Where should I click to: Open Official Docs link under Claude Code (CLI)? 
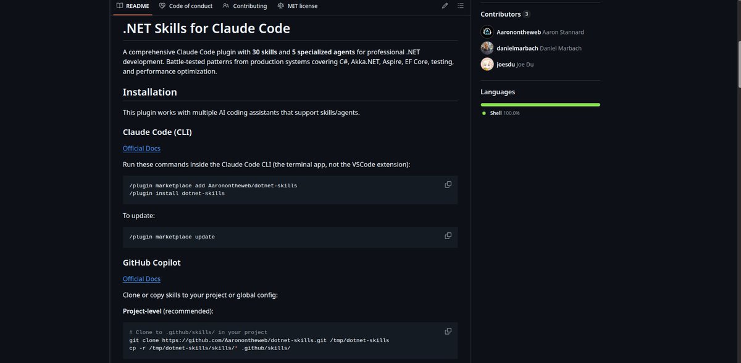point(141,149)
